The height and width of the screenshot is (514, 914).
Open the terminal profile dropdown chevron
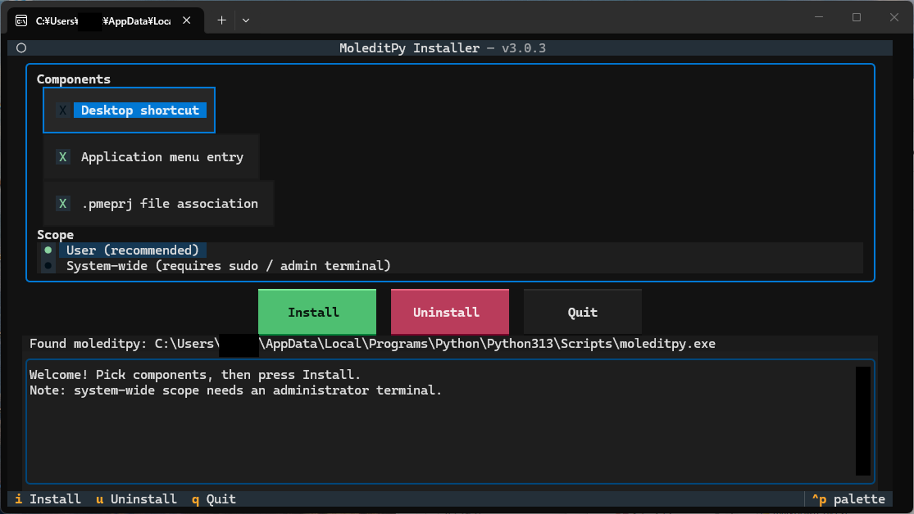point(246,20)
